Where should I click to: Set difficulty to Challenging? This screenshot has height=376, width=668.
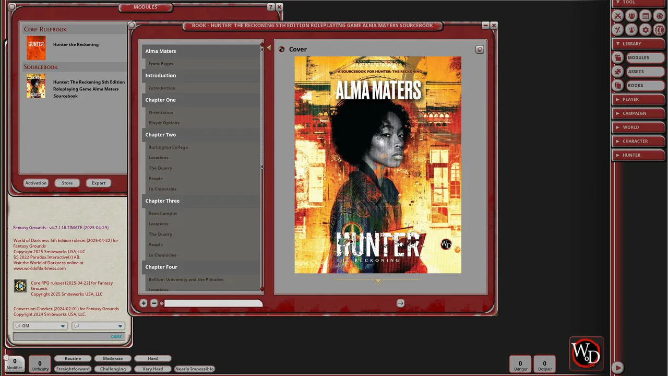click(x=113, y=369)
